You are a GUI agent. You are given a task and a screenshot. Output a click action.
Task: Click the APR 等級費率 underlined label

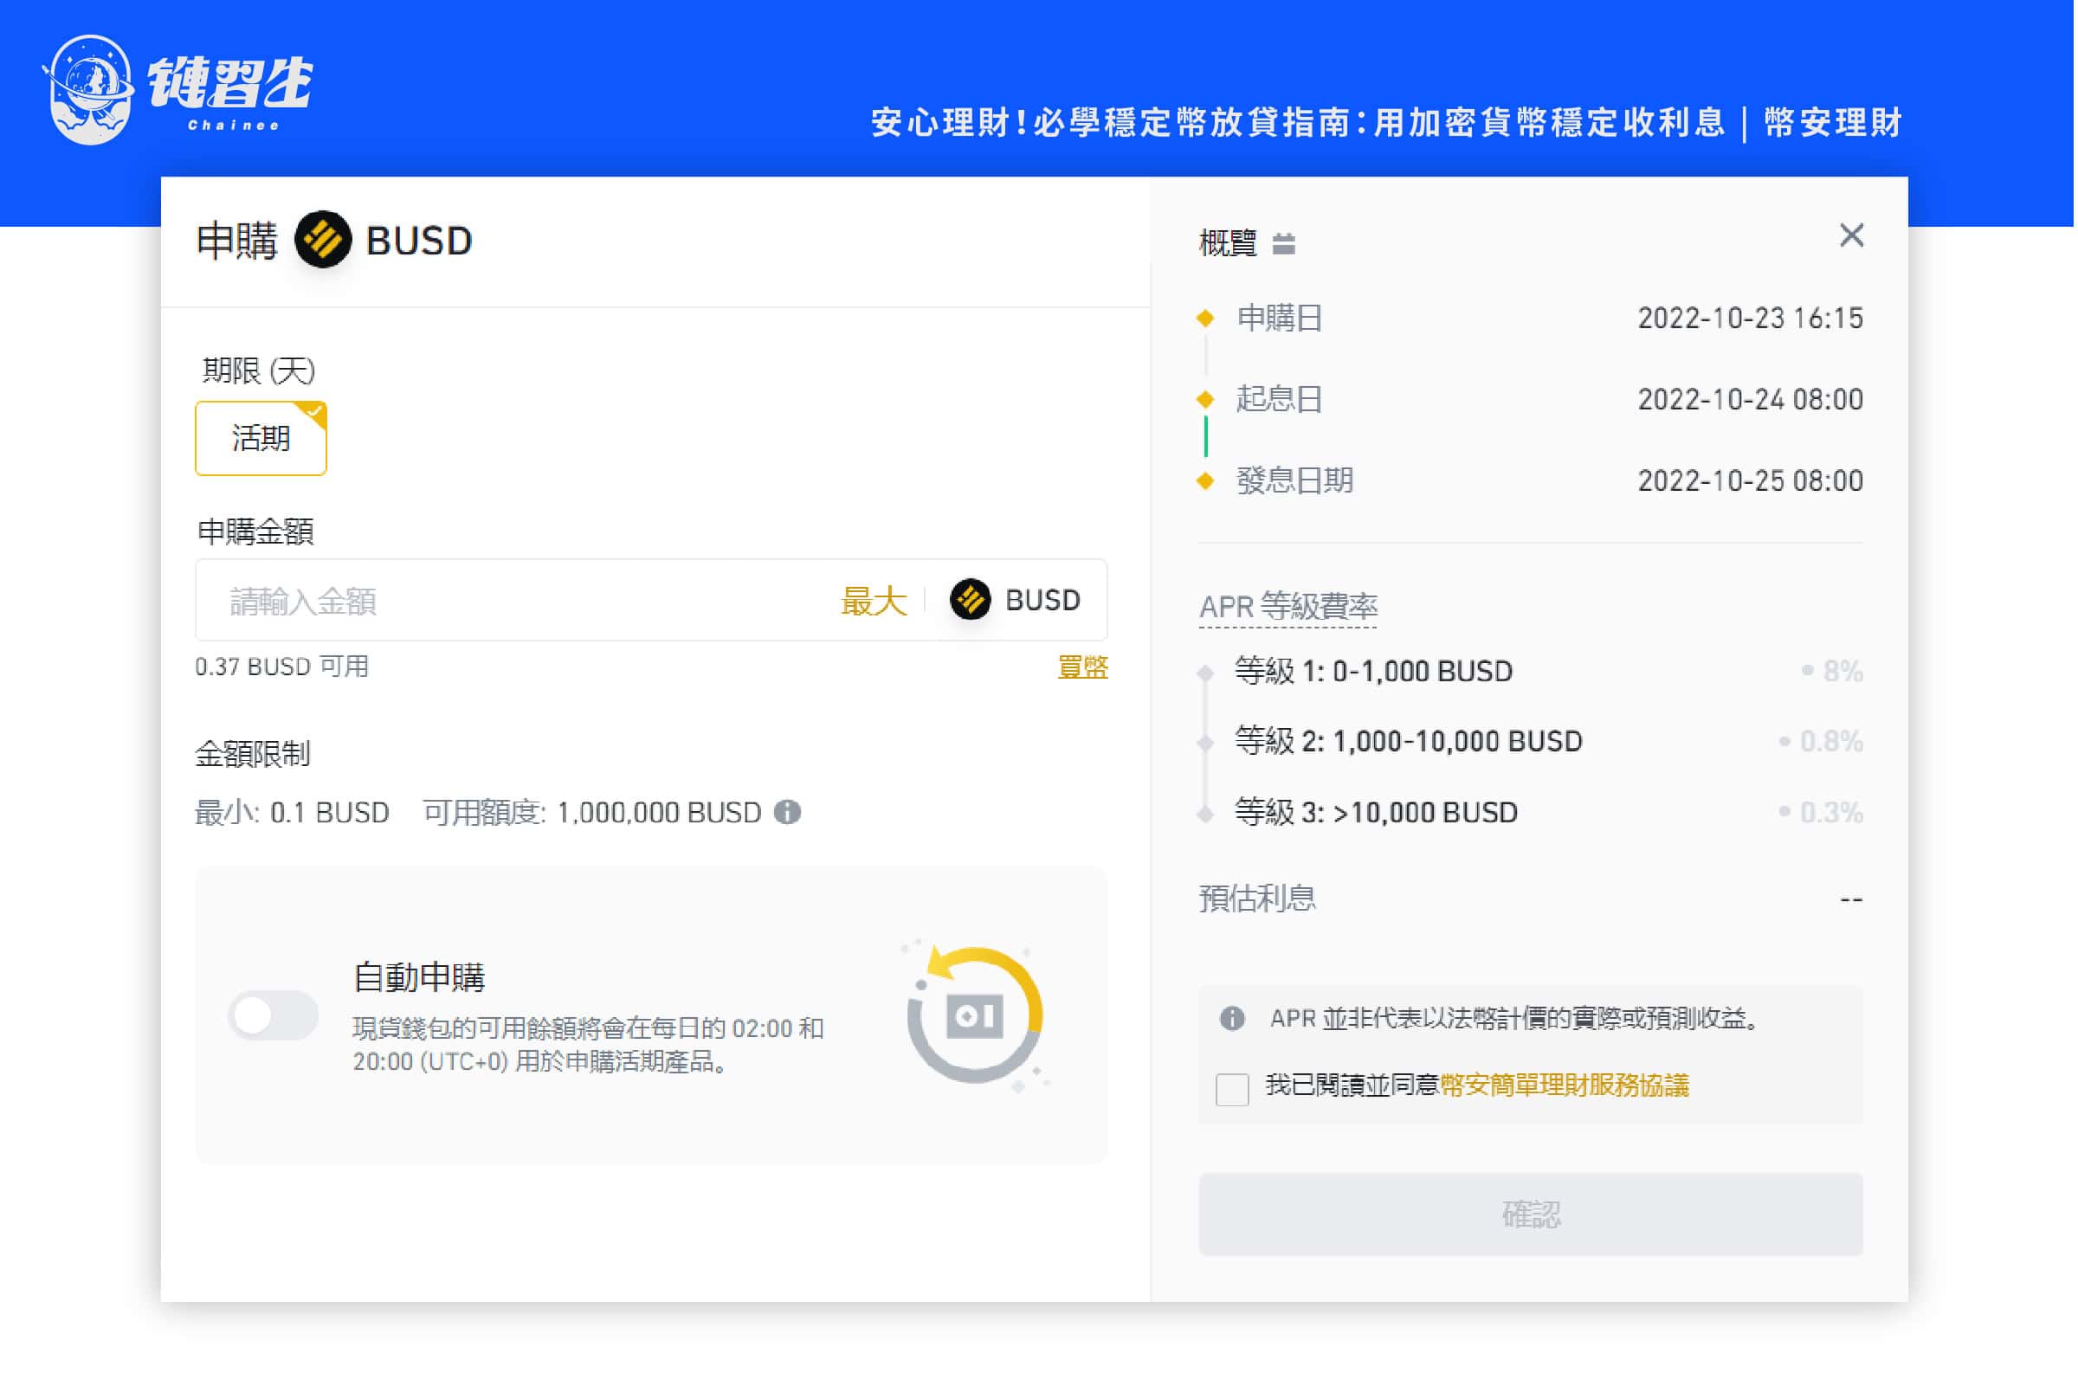click(1290, 608)
